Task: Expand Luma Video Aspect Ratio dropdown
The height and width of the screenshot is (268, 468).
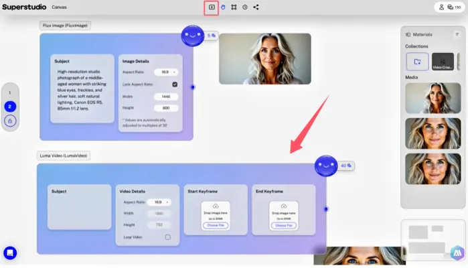Action: [157, 202]
